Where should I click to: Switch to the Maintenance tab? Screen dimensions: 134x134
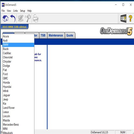tap(56, 35)
